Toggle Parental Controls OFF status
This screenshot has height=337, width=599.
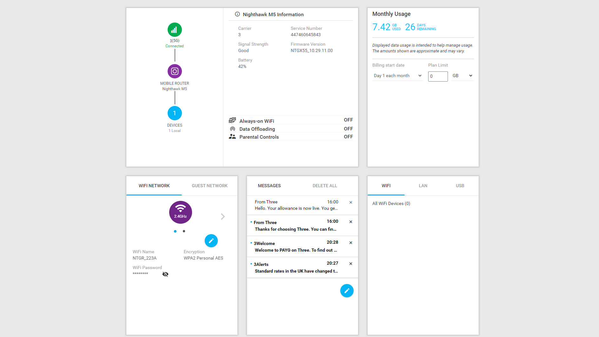click(x=348, y=137)
